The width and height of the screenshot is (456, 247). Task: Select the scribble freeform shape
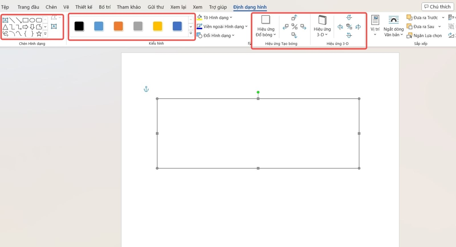[x=5, y=34]
